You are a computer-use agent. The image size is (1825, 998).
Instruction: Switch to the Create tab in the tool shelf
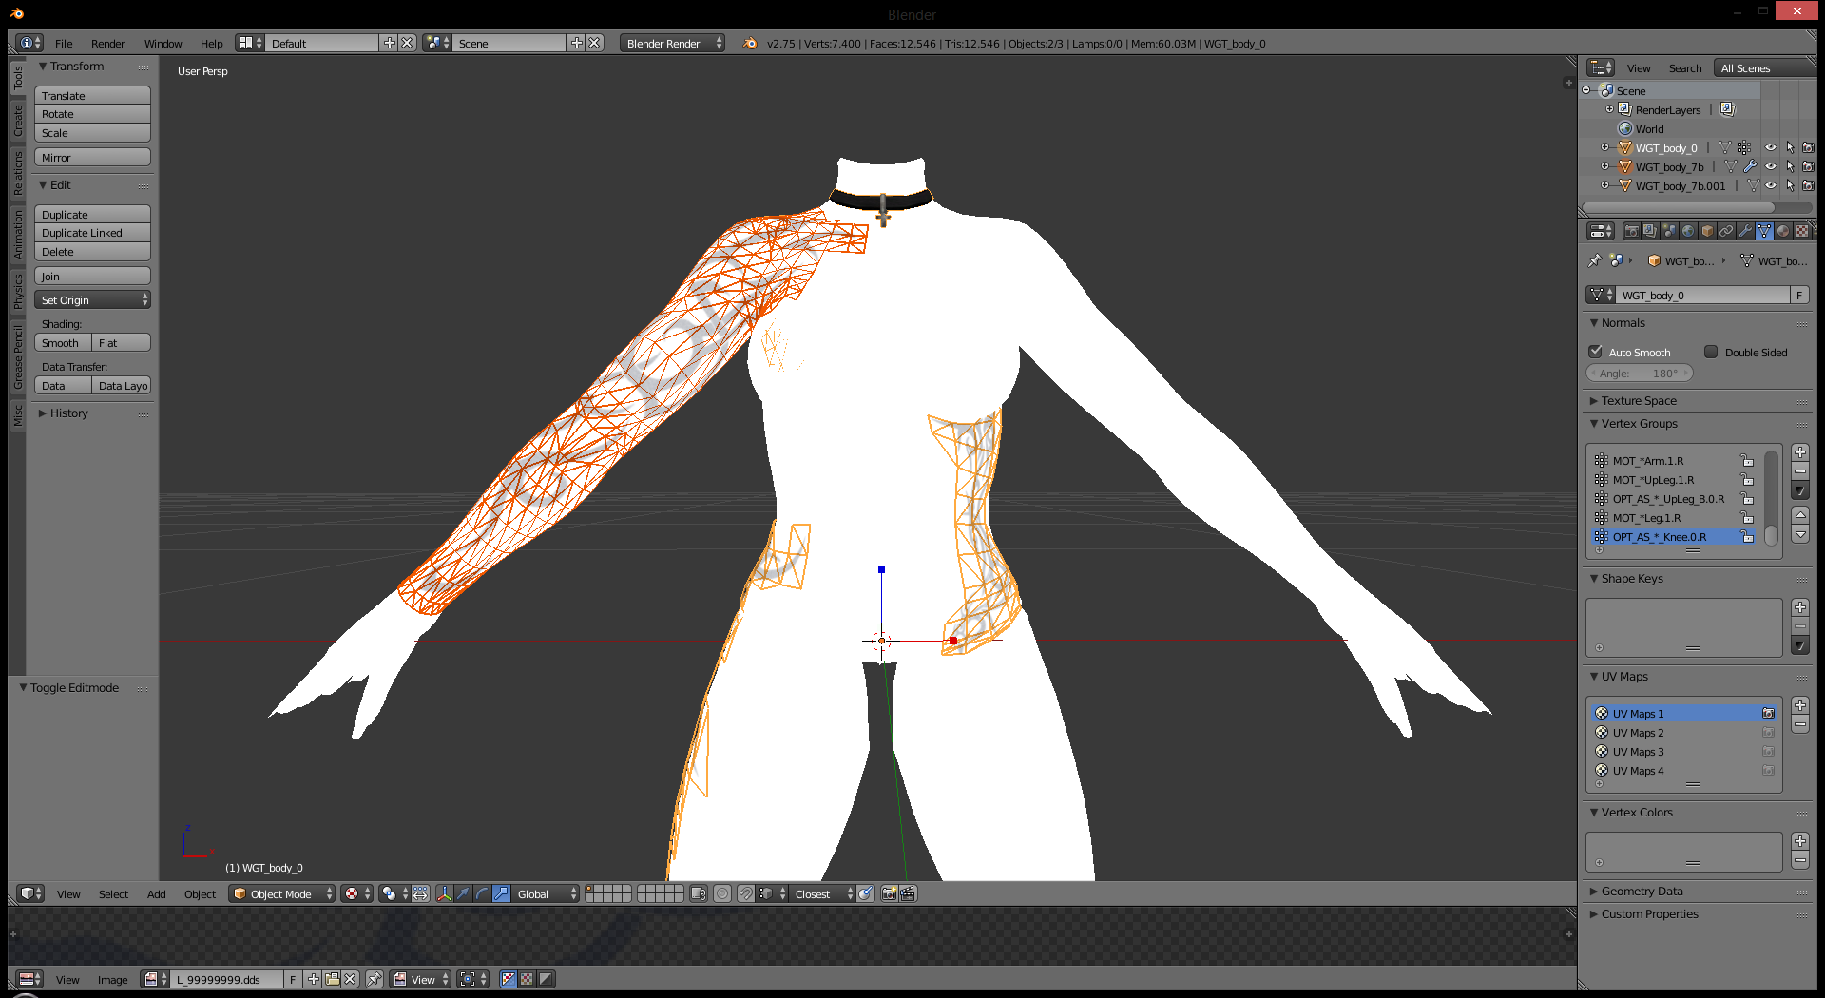[x=17, y=121]
